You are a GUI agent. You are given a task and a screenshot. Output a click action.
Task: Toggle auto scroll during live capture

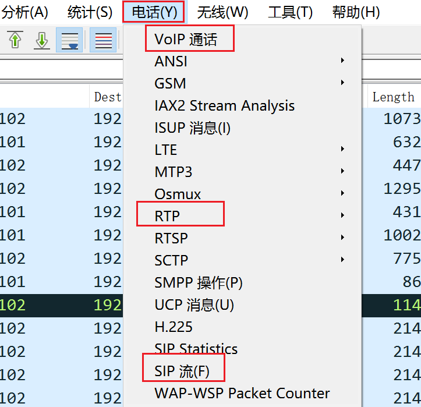coord(69,40)
